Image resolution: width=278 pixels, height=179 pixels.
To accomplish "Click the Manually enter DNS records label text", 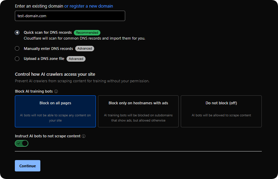I will tap(48, 49).
